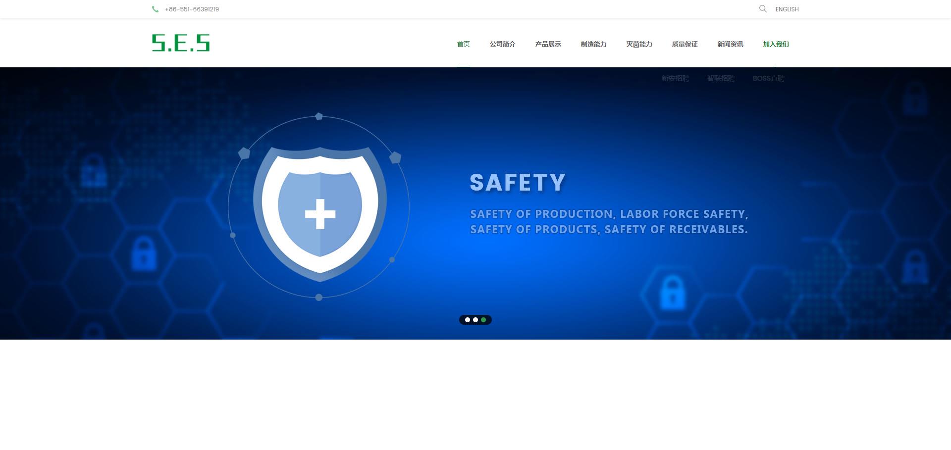
Task: Open the 灭菌能力 menu item
Action: click(639, 44)
